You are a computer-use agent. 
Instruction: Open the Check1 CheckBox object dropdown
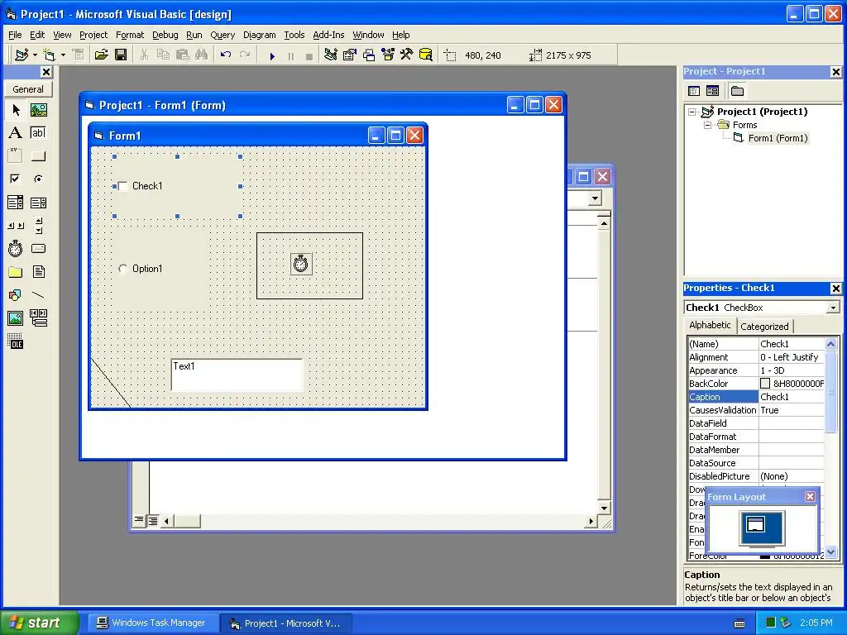(833, 308)
